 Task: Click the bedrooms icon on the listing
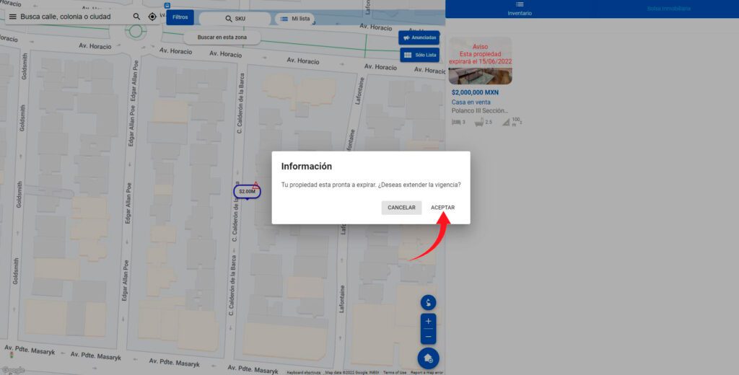point(456,123)
